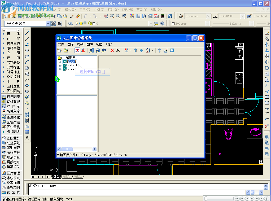Screen dimensions: 271x201
Task: Click the blue down arrow icon
Action: tap(141, 50)
